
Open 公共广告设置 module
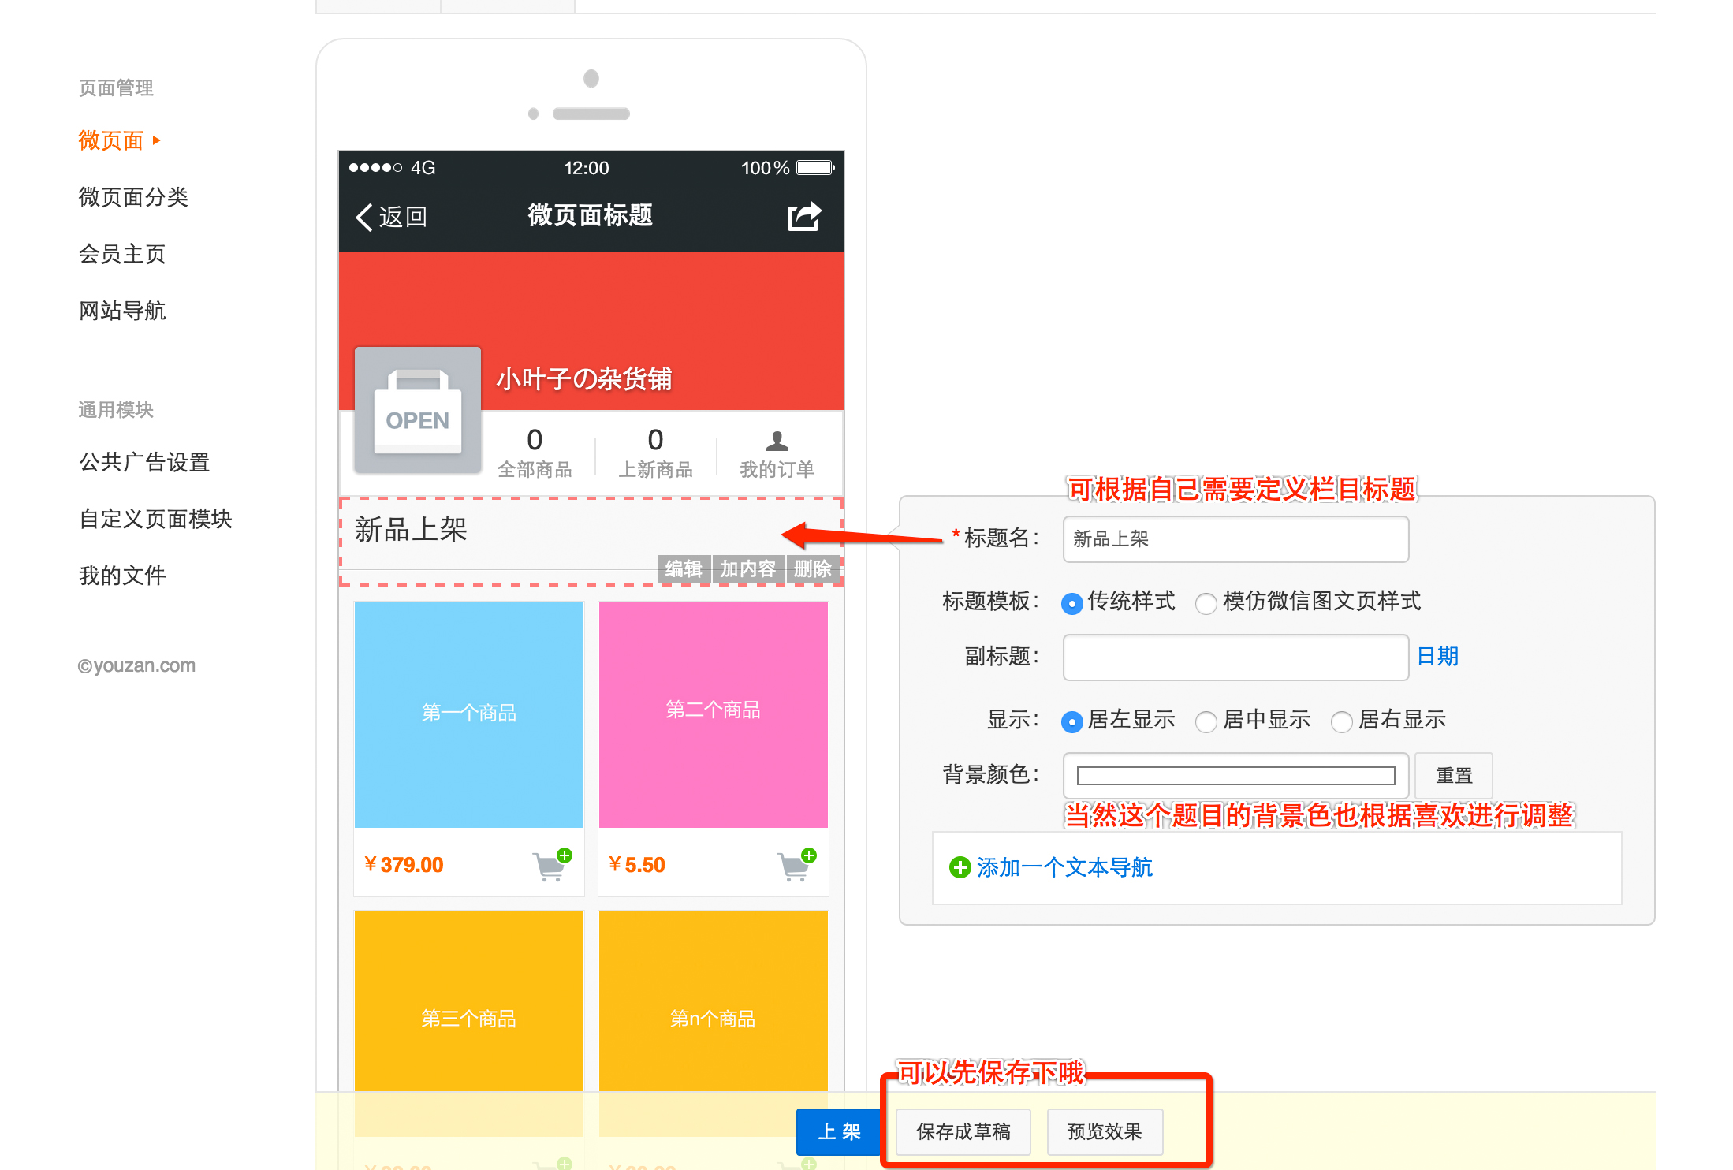click(144, 462)
